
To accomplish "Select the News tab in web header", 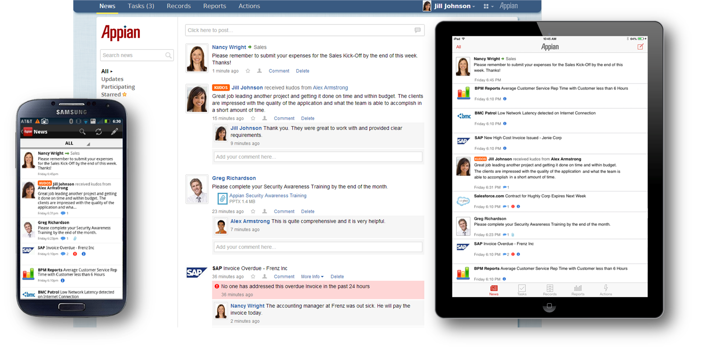I will (x=107, y=6).
